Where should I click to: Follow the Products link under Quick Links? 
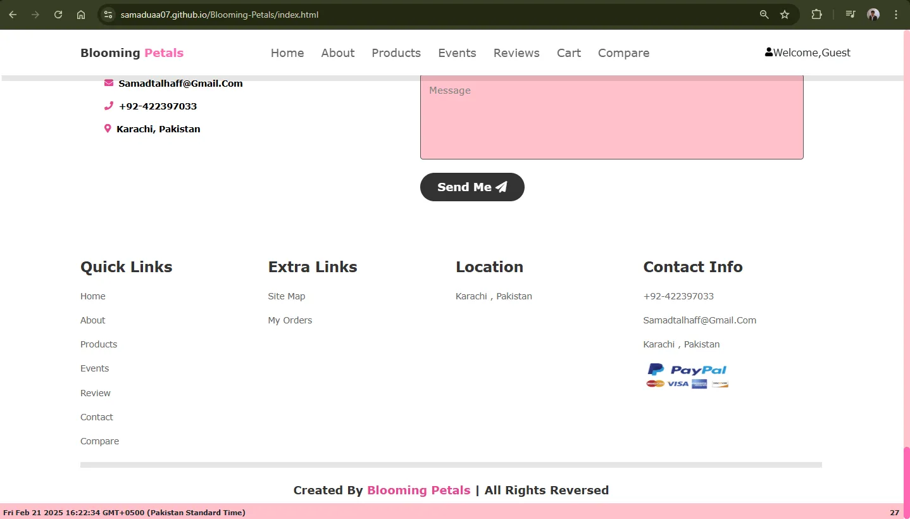(99, 344)
